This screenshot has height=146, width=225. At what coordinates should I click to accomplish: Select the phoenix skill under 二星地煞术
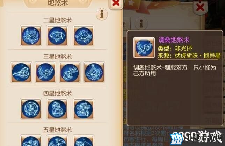(x=31, y=36)
